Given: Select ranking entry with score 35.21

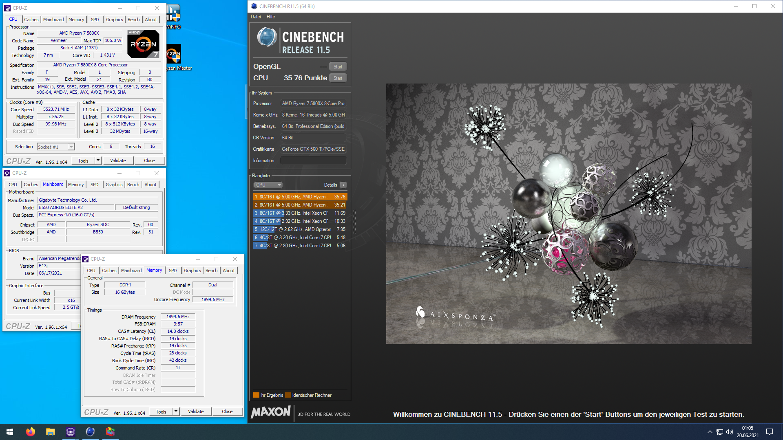Looking at the screenshot, I should click(300, 205).
